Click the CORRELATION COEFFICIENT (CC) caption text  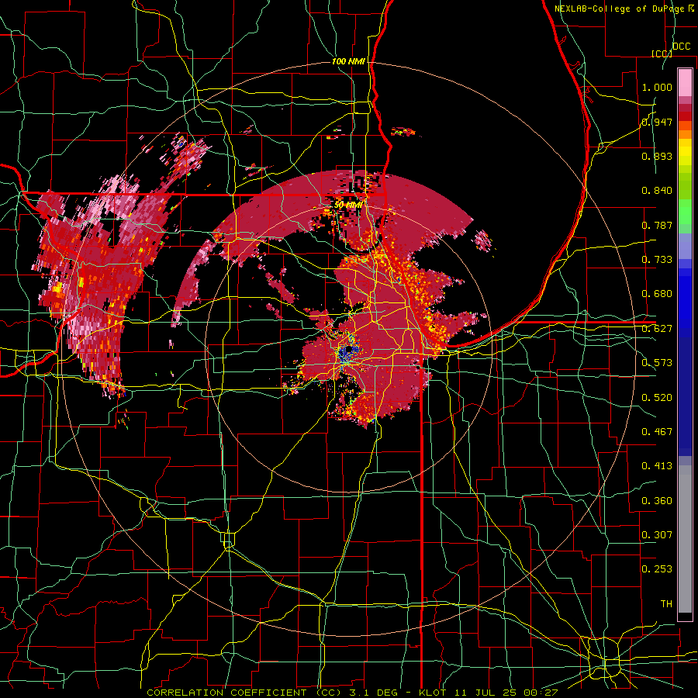click(x=244, y=693)
